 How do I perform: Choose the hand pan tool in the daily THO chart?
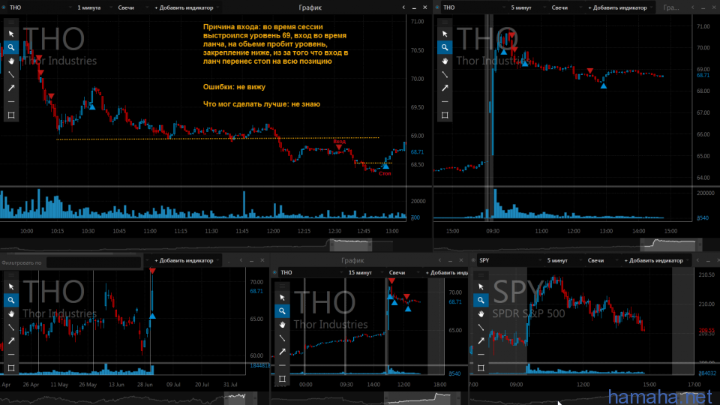point(11,314)
